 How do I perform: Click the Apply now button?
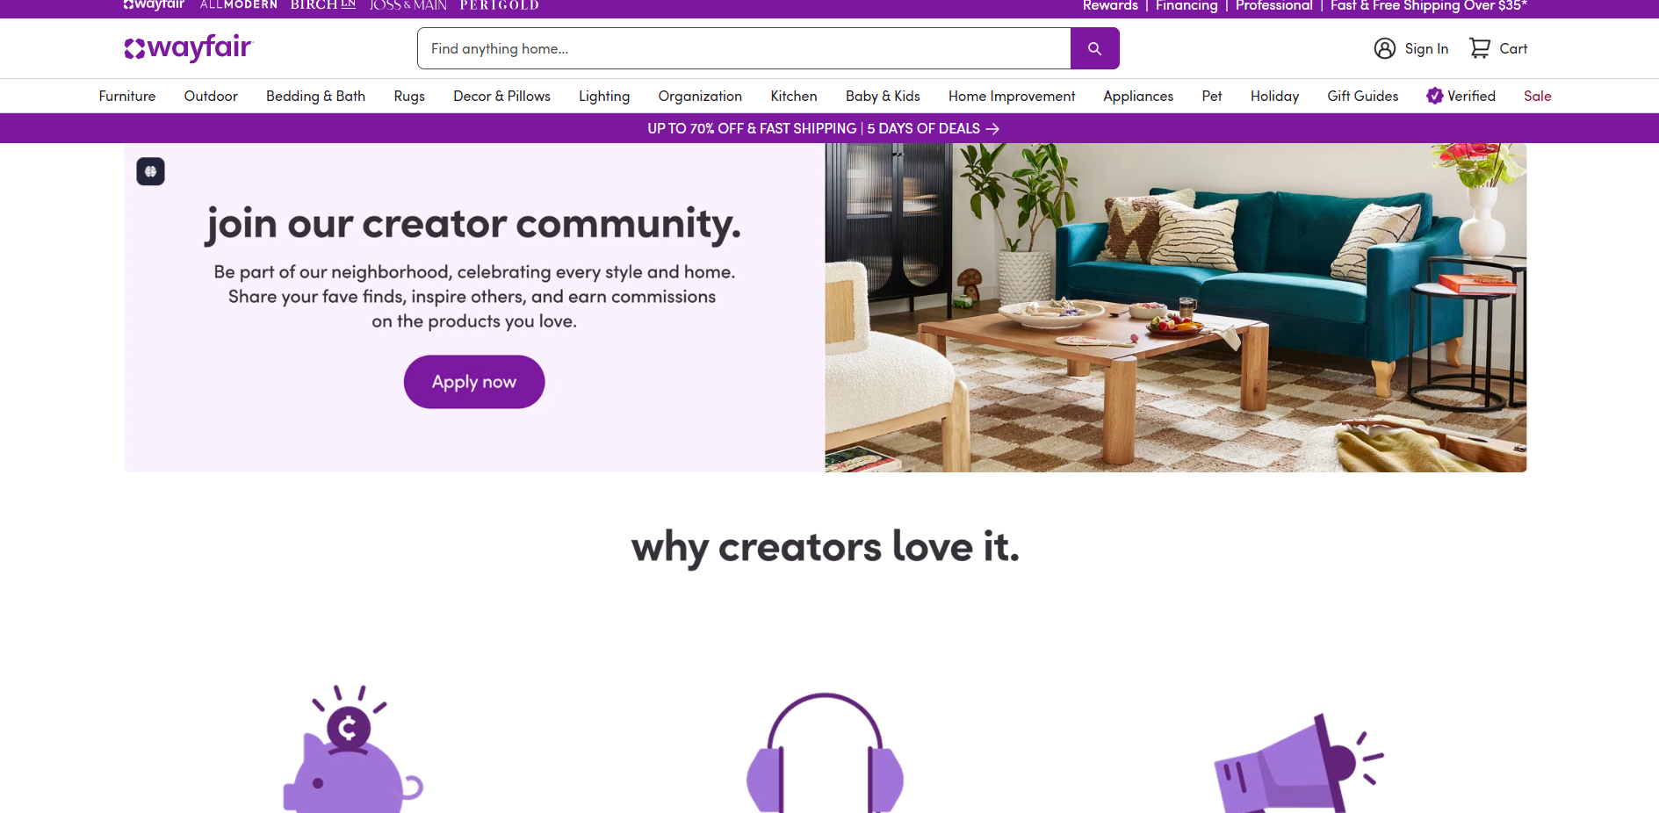tap(474, 382)
